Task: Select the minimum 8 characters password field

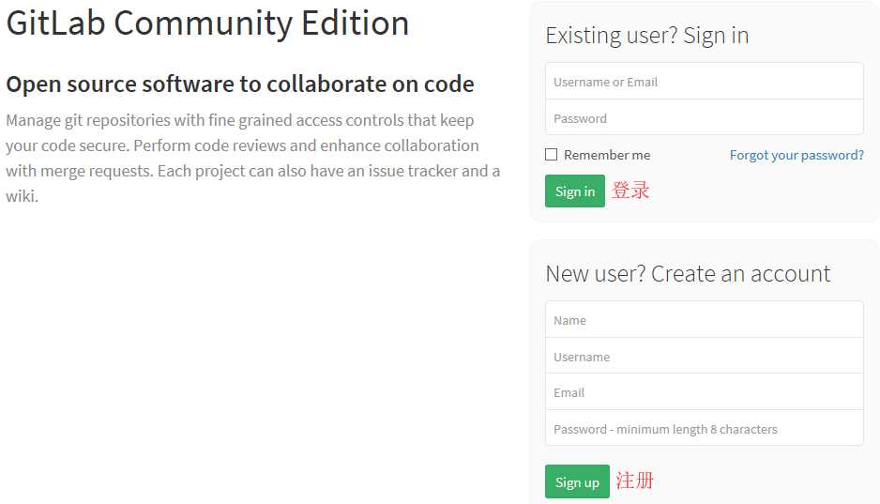Action: tap(704, 428)
